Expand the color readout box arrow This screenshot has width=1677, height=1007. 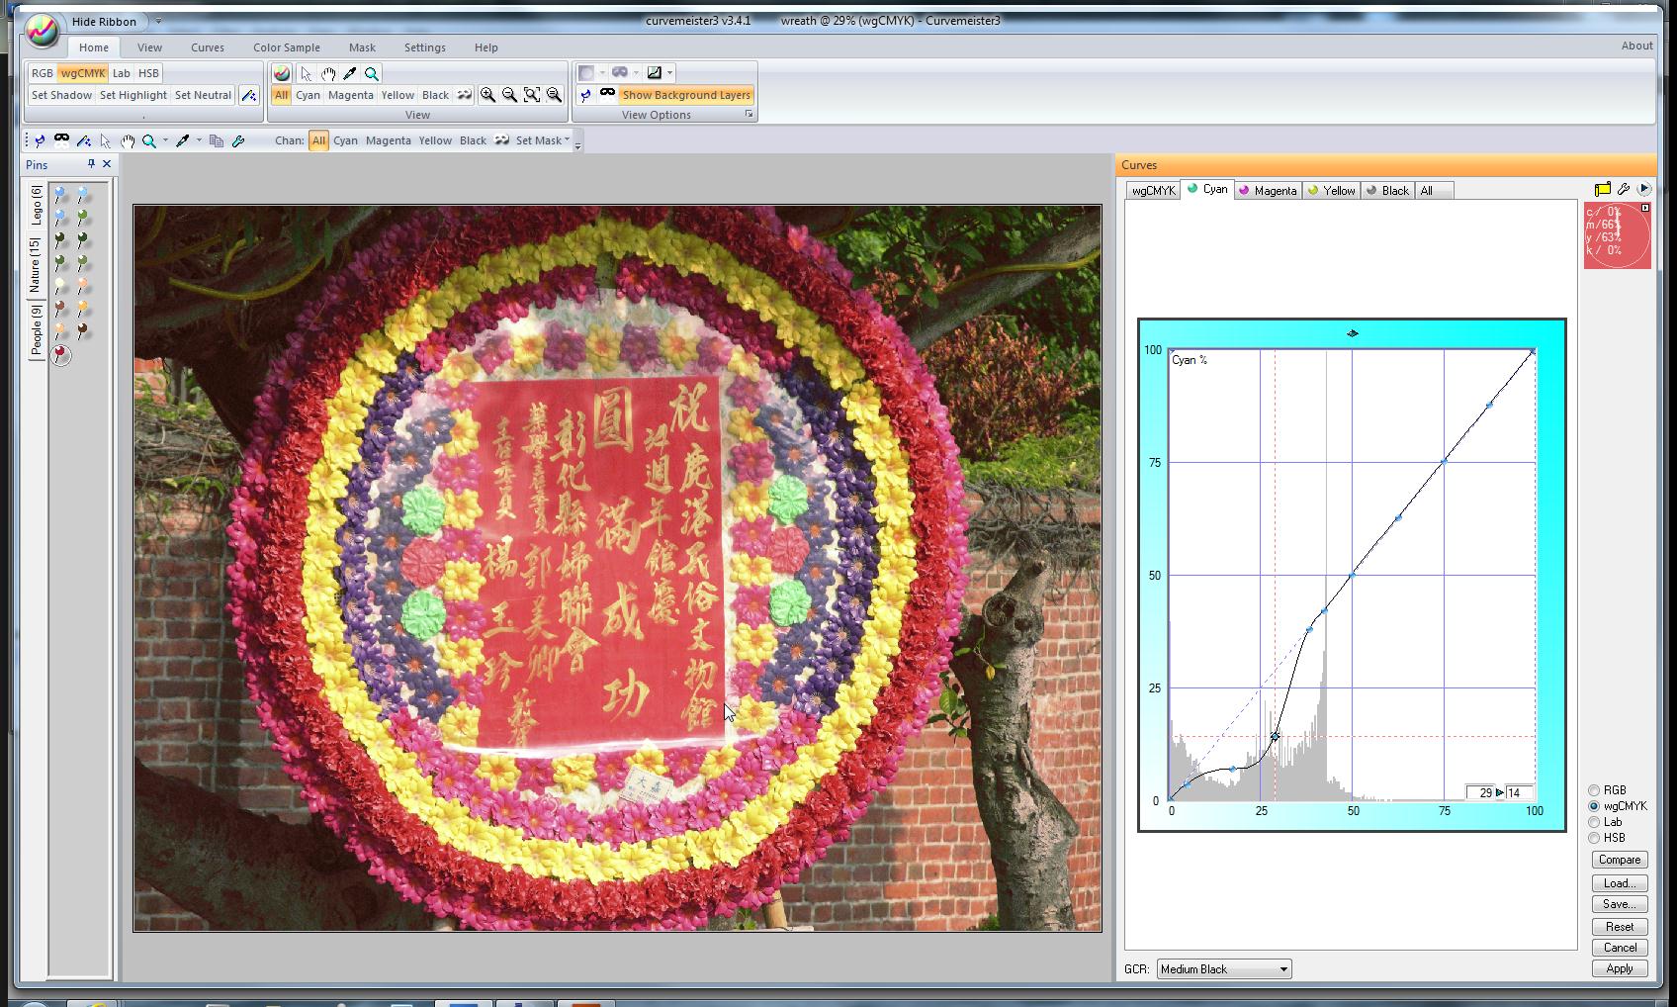coord(1645,208)
